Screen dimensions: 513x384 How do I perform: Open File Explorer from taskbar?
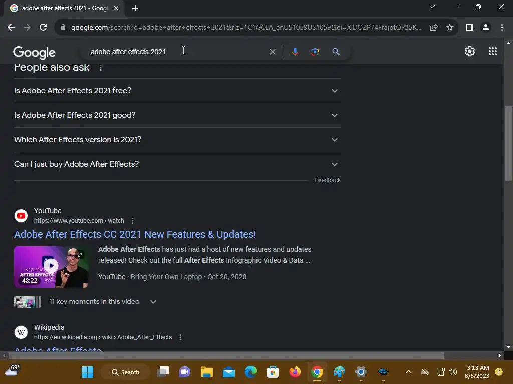click(x=207, y=372)
